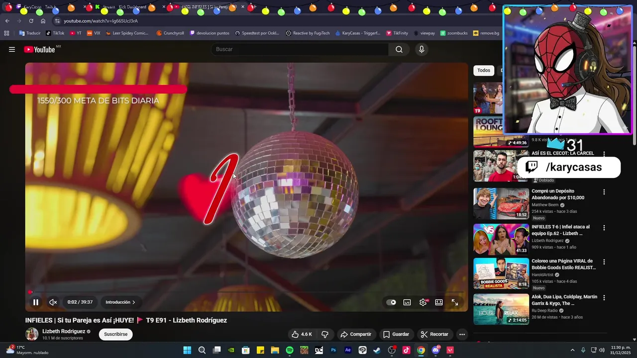Open Alok, Dua Lipa mix thumbnail
This screenshot has height=358, width=637.
501,309
